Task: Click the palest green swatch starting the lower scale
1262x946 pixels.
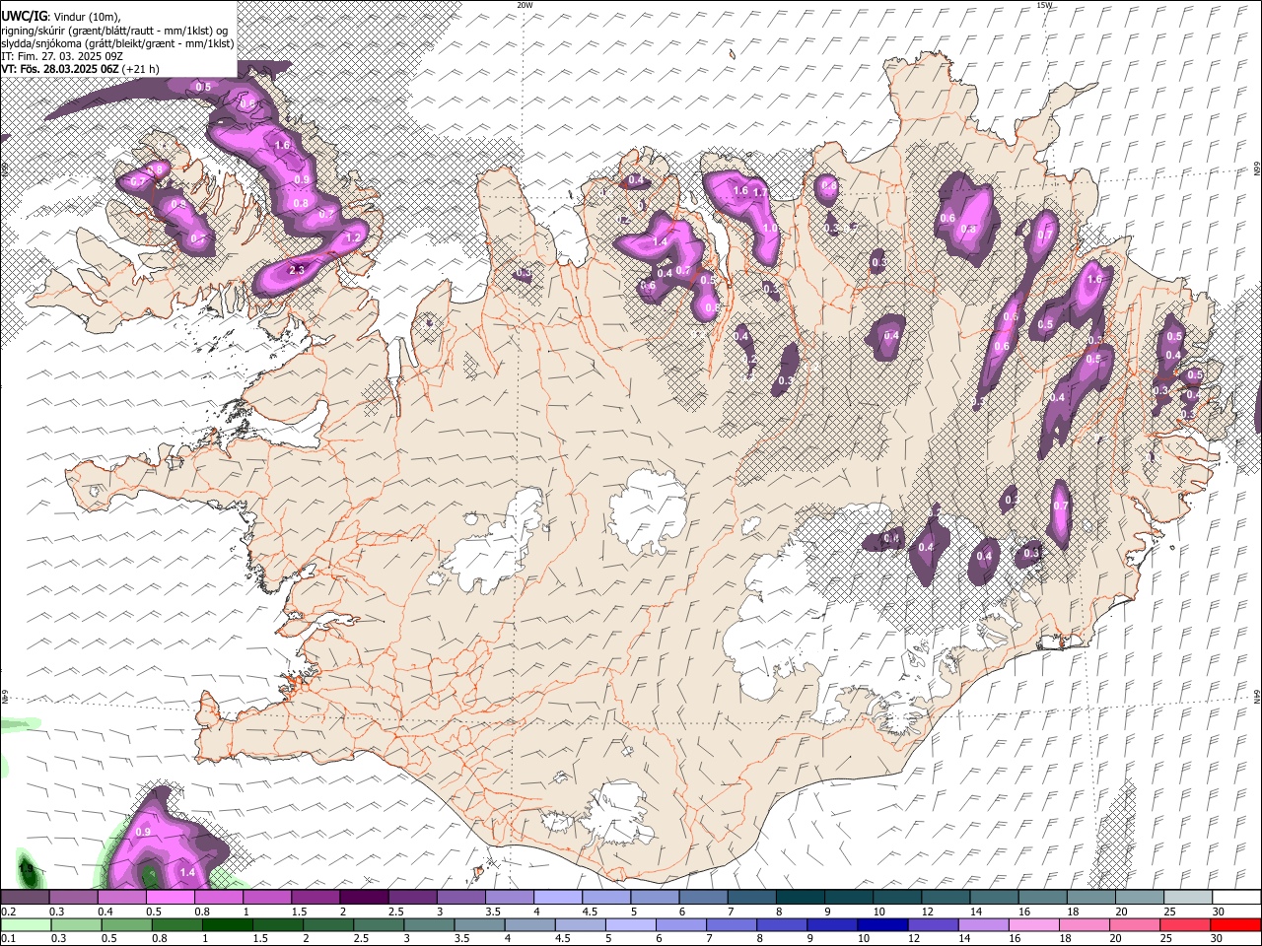Action: pos(27,924)
